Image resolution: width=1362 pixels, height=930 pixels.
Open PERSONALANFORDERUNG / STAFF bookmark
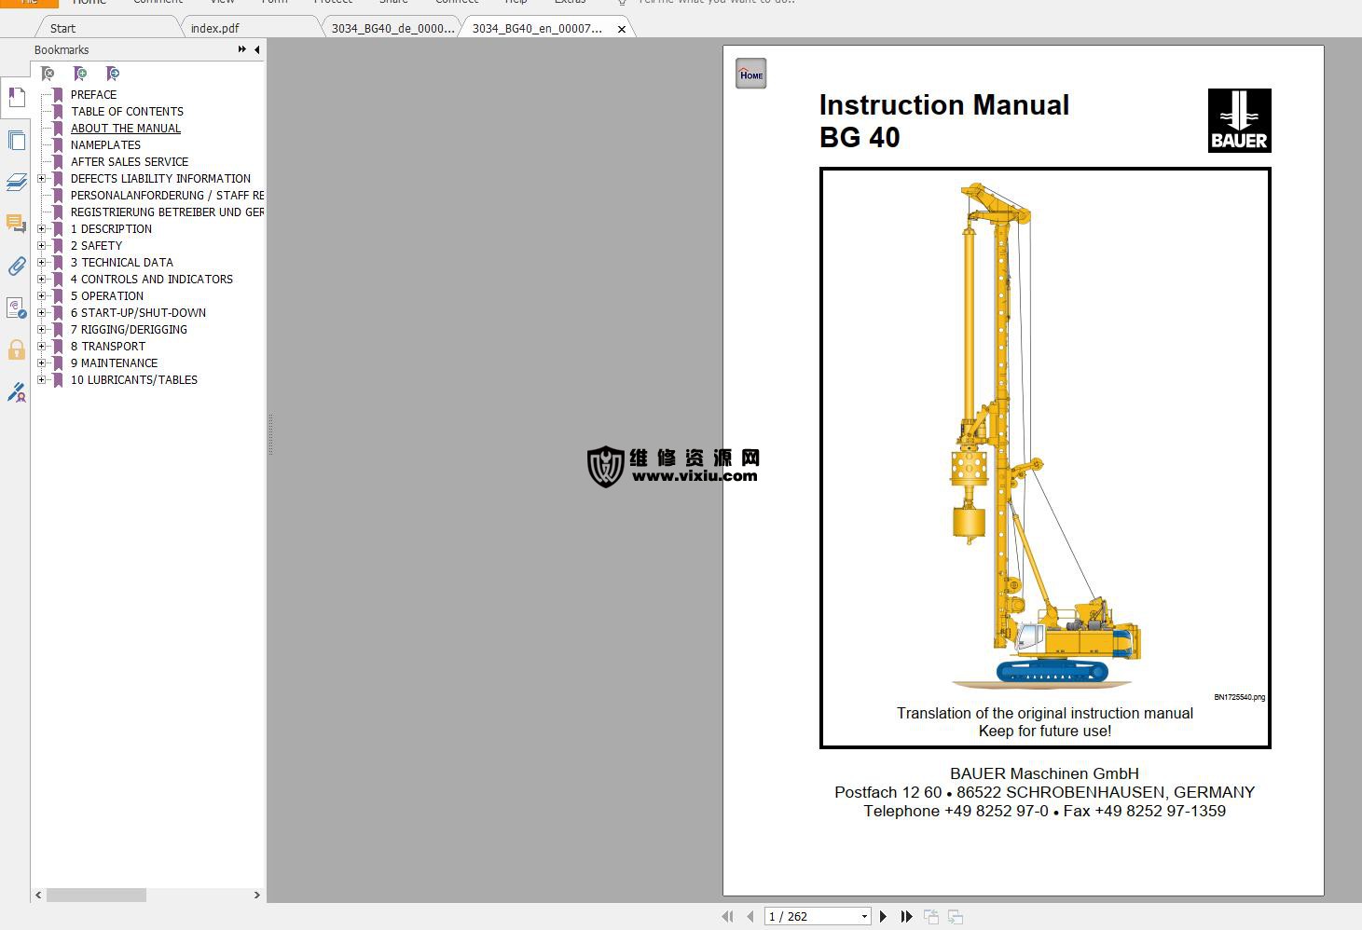pos(167,195)
